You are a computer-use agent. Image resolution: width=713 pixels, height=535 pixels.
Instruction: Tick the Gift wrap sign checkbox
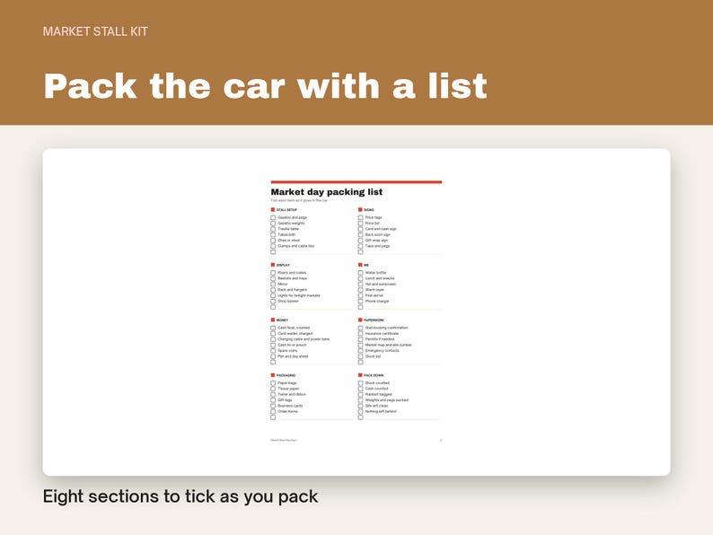coord(360,241)
